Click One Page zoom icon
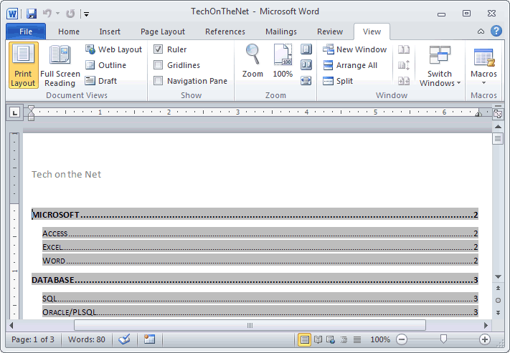The width and height of the screenshot is (510, 353). (x=306, y=49)
